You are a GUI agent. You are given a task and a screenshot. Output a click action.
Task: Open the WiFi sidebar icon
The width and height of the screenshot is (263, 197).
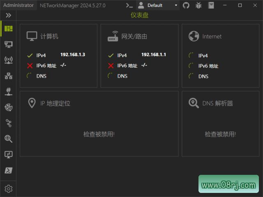tap(8, 60)
